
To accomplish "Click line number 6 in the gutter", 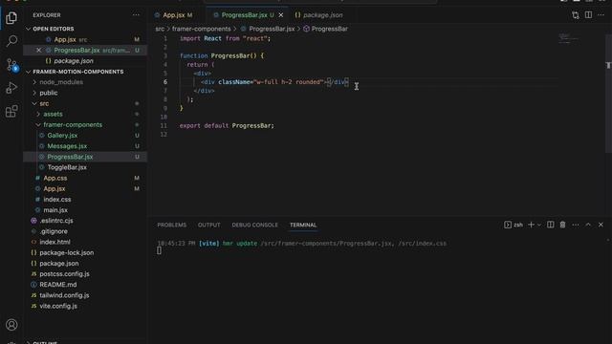I will point(165,82).
